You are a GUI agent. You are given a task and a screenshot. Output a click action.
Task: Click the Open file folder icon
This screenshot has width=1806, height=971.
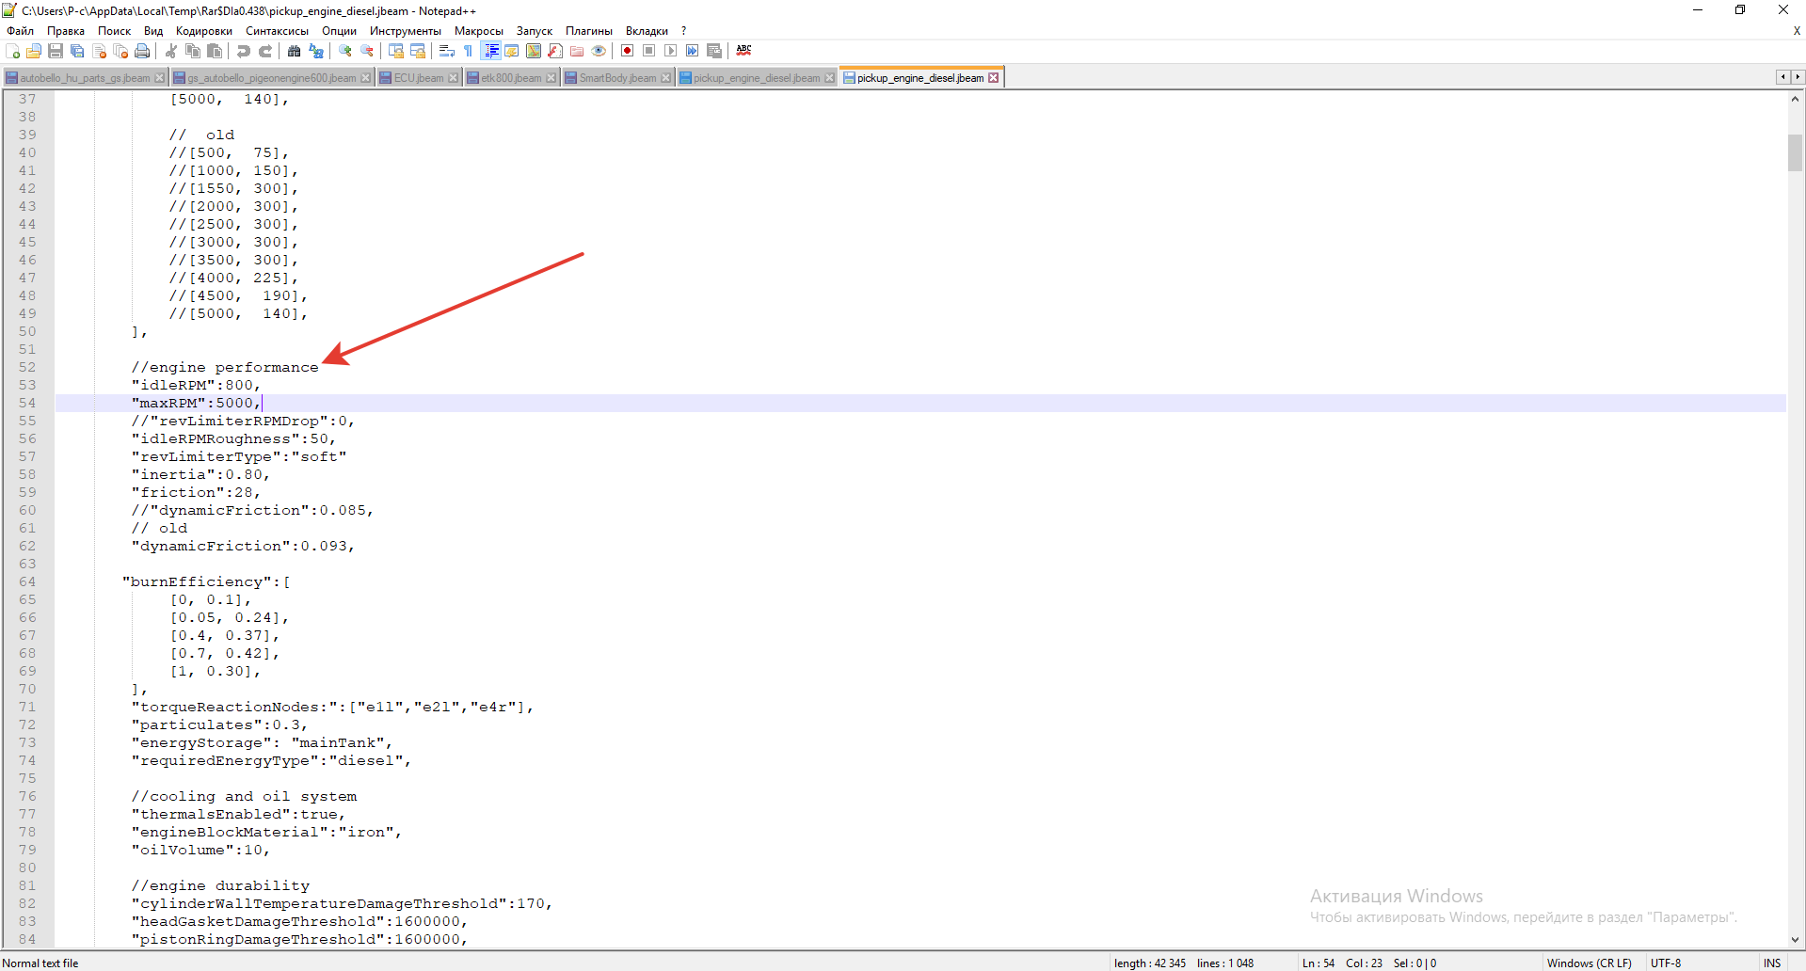tap(34, 51)
